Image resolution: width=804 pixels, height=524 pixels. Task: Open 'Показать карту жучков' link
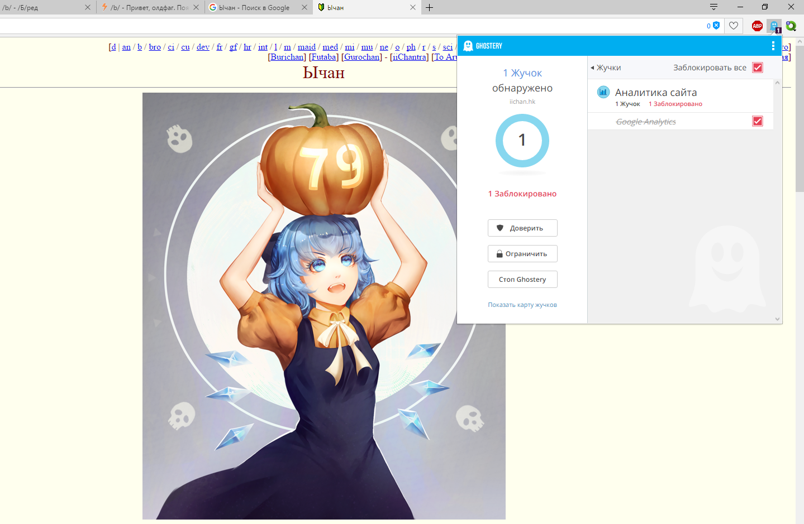522,305
